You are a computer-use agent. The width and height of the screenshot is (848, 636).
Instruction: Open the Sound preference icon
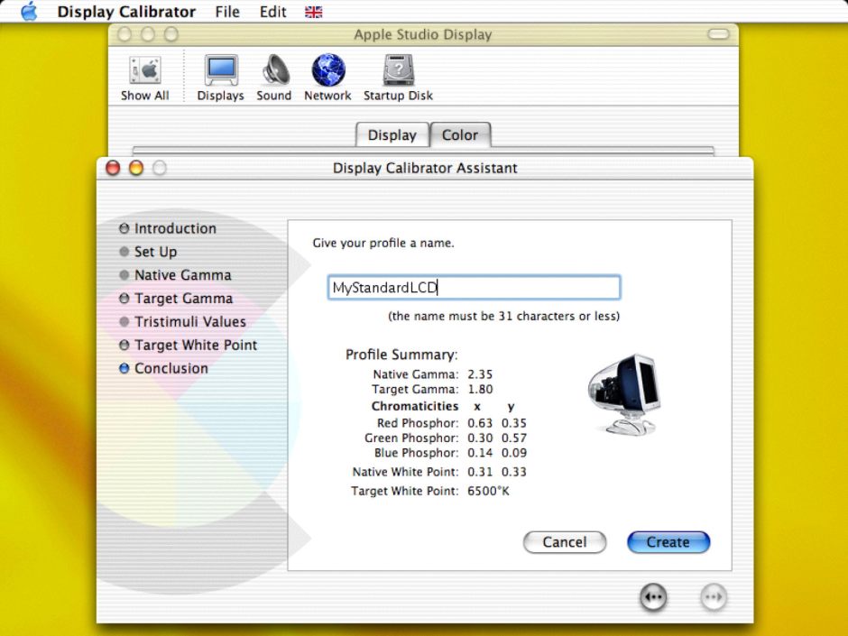[273, 78]
